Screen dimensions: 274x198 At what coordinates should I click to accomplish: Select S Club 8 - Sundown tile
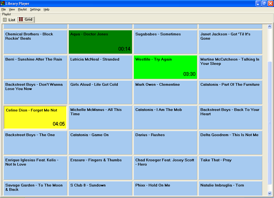tap(100, 188)
